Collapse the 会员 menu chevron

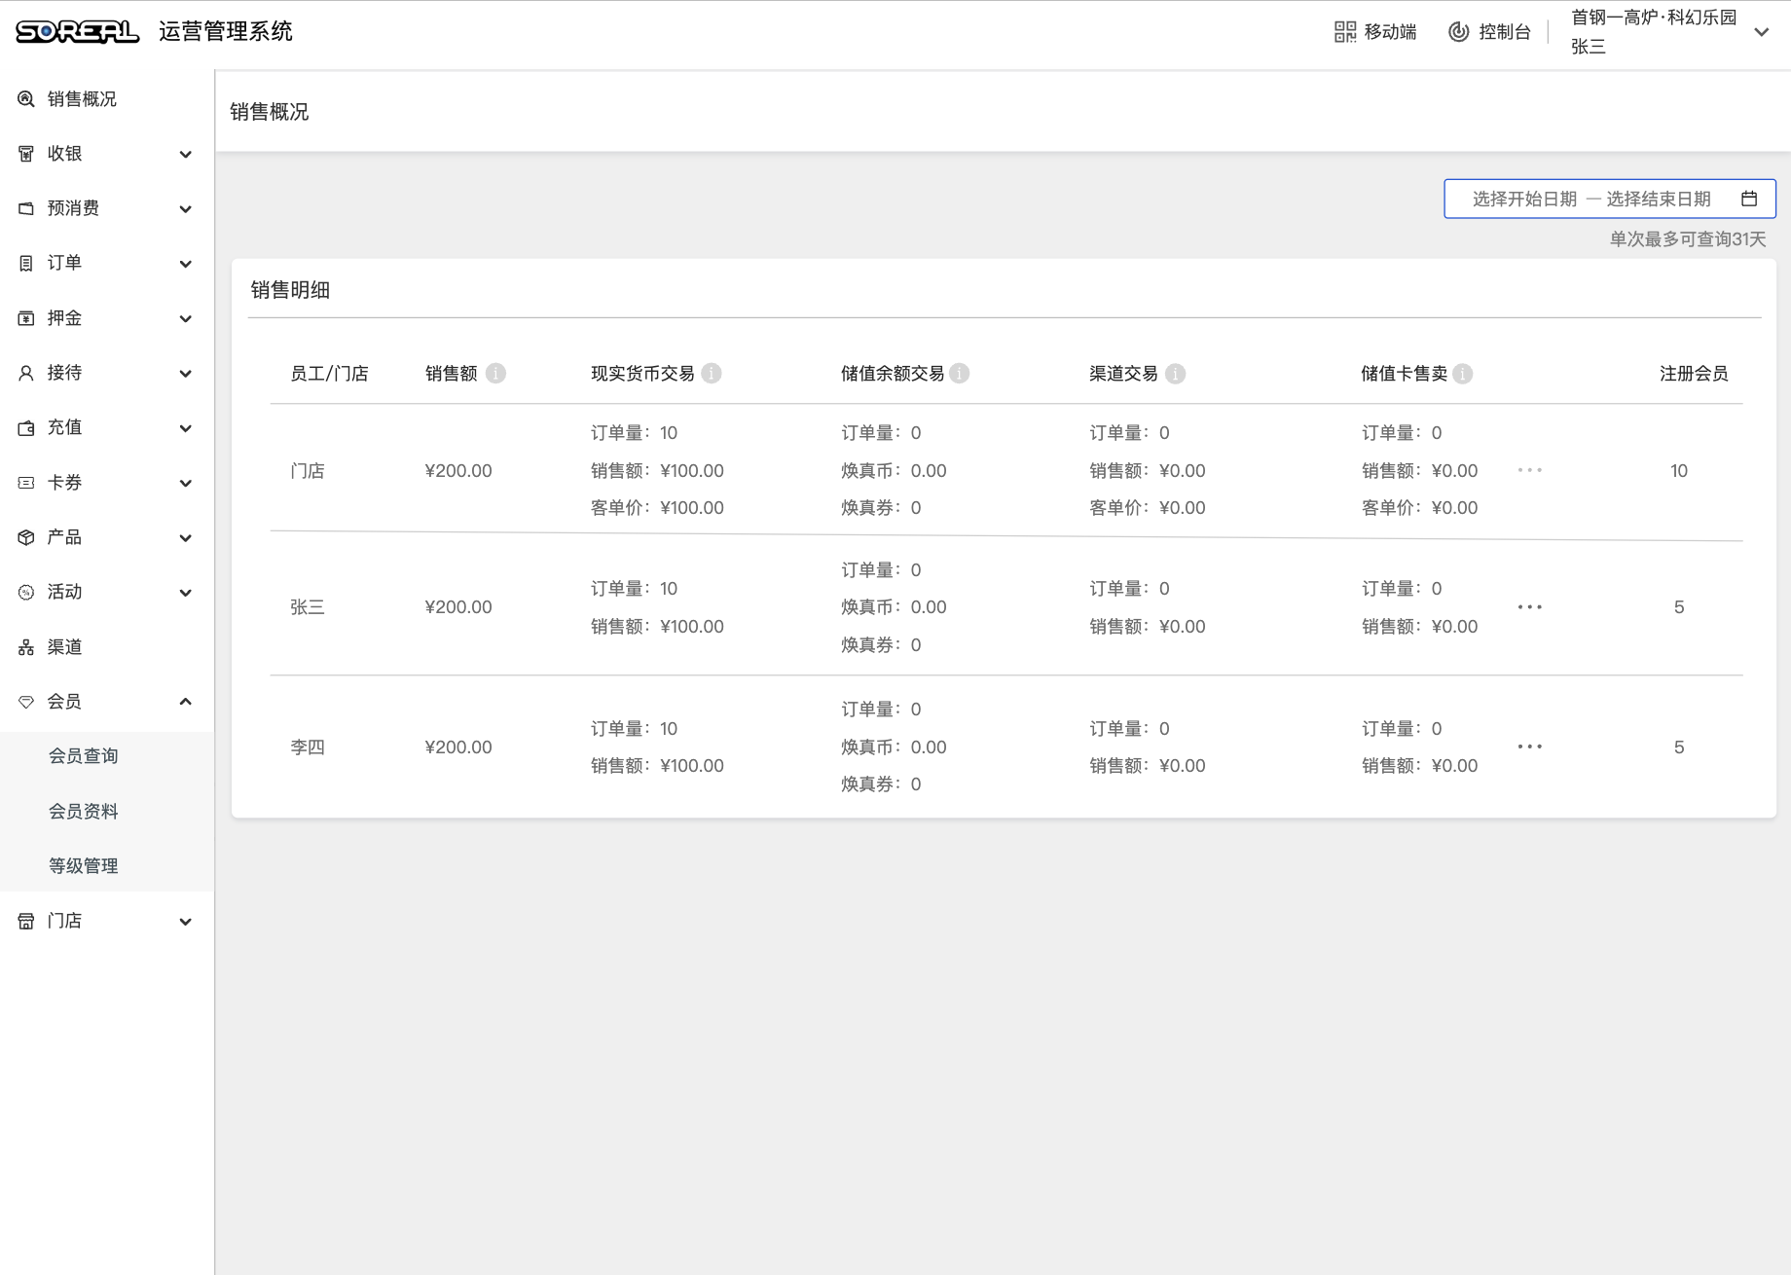click(x=185, y=702)
